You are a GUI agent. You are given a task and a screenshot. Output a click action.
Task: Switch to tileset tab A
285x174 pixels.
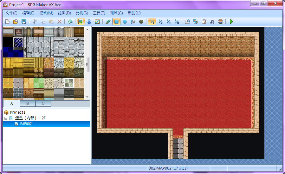(x=12, y=104)
